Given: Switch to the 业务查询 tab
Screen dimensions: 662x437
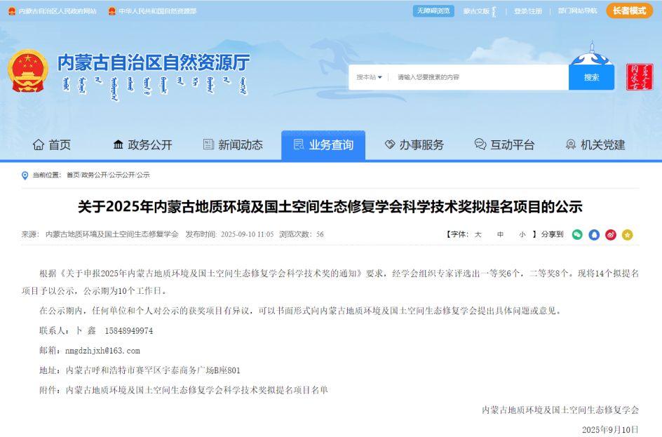Looking at the screenshot, I should point(323,144).
